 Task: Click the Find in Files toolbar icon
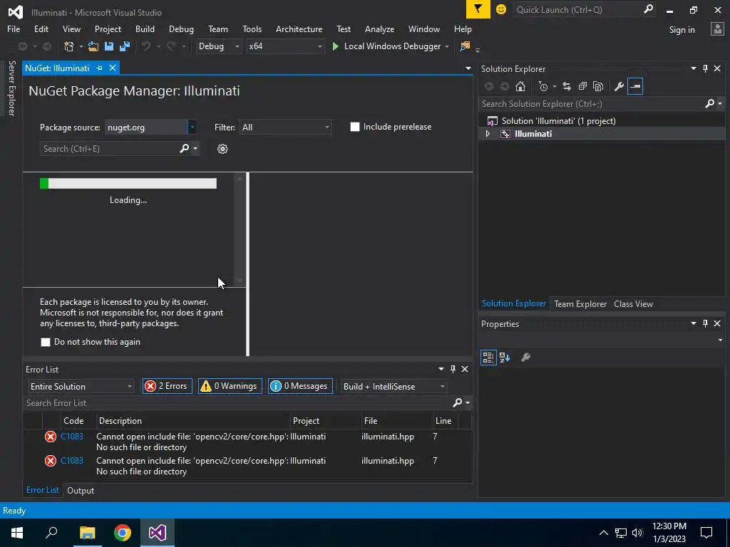(465, 46)
